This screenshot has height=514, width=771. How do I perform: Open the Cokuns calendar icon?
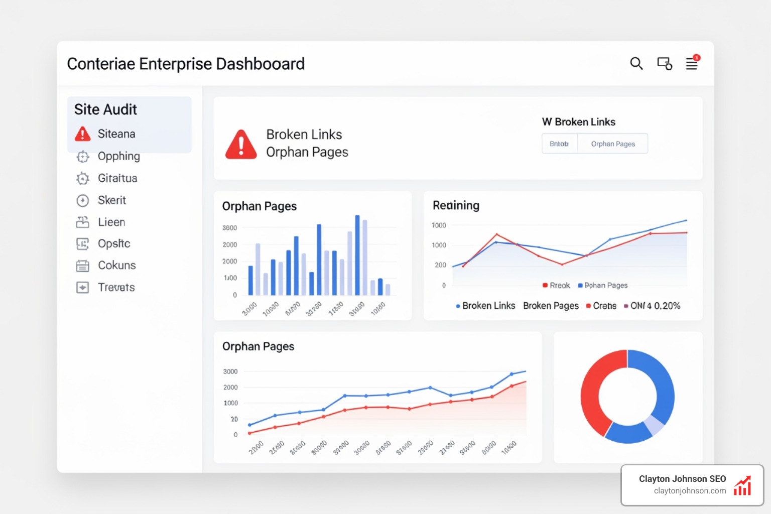[82, 265]
